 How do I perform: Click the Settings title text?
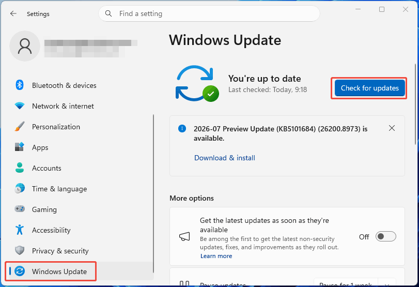[x=38, y=14]
